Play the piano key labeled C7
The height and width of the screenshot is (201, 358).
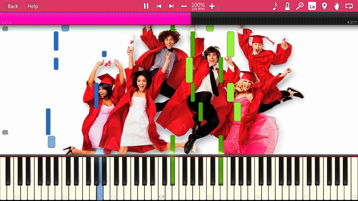click(306, 193)
